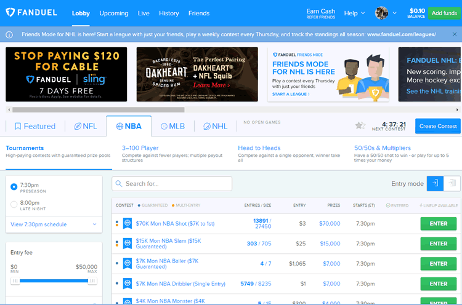Click the basketball icon next to NBA
The width and height of the screenshot is (462, 305).
coord(120,126)
